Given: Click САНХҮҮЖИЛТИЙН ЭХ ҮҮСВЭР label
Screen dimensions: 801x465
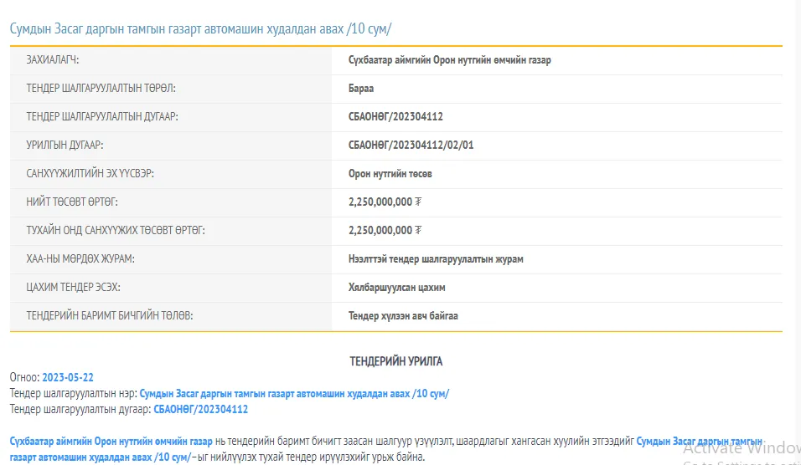Looking at the screenshot, I should point(90,174).
